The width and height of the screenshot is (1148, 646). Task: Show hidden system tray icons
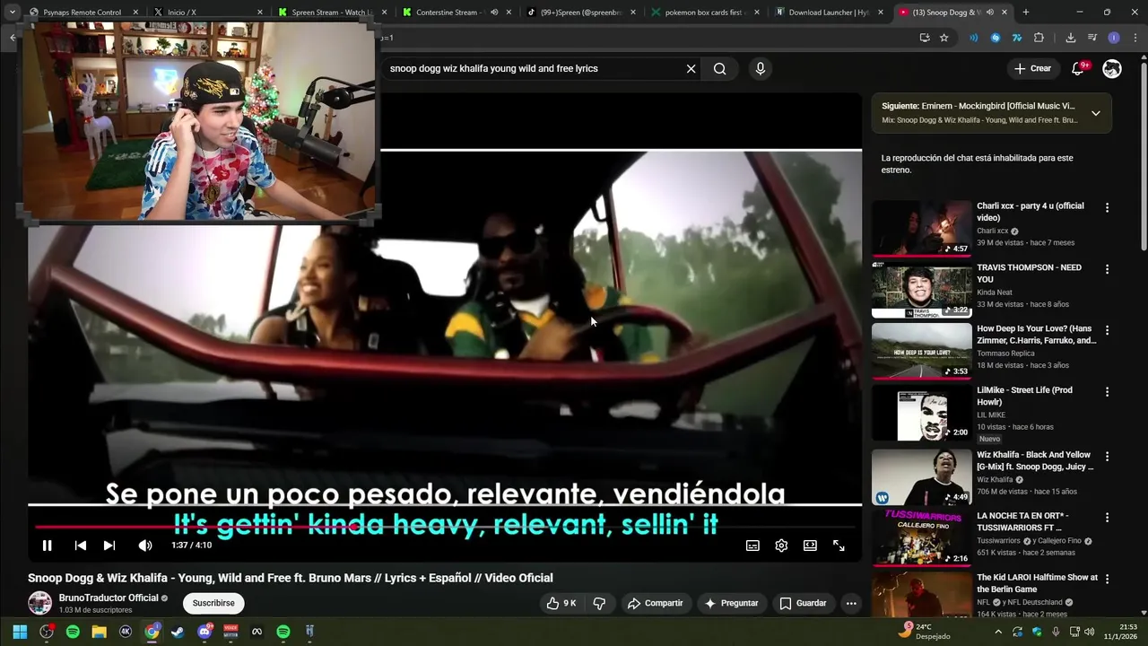coord(998,632)
